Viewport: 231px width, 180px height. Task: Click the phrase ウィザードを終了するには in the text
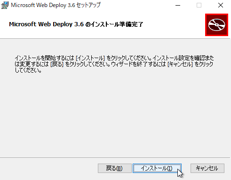pos(138,64)
